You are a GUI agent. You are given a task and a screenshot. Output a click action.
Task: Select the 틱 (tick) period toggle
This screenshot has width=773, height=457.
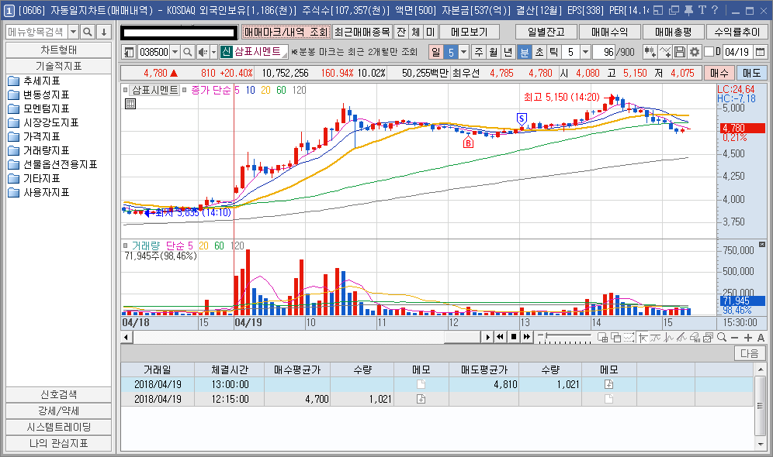coord(553,52)
